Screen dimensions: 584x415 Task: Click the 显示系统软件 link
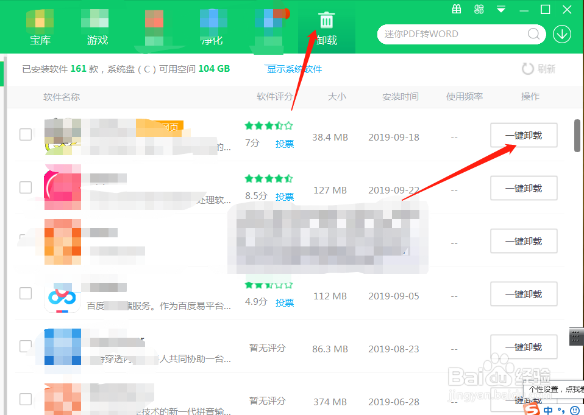tap(293, 69)
